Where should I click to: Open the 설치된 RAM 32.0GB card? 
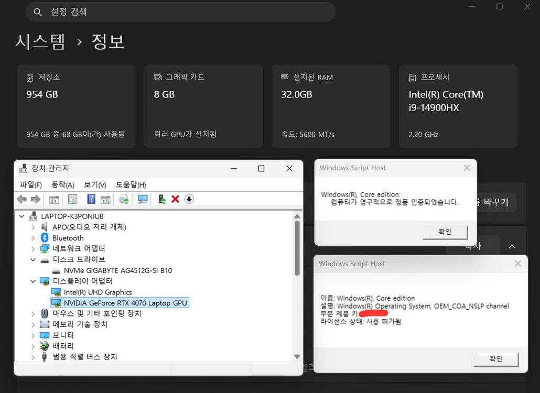(x=331, y=106)
